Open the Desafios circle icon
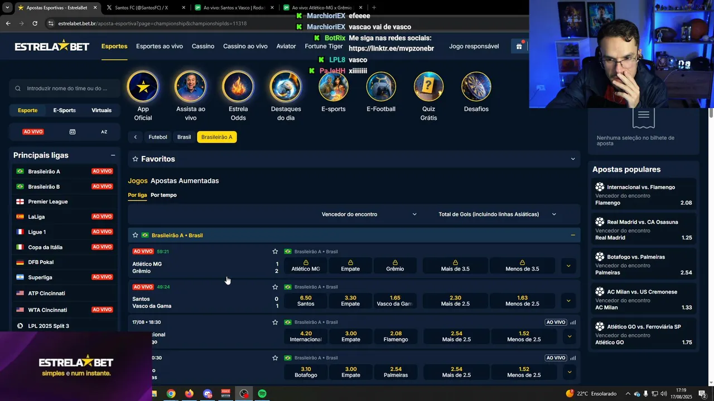 476,86
